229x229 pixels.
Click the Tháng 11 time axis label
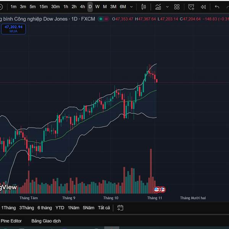155,198
